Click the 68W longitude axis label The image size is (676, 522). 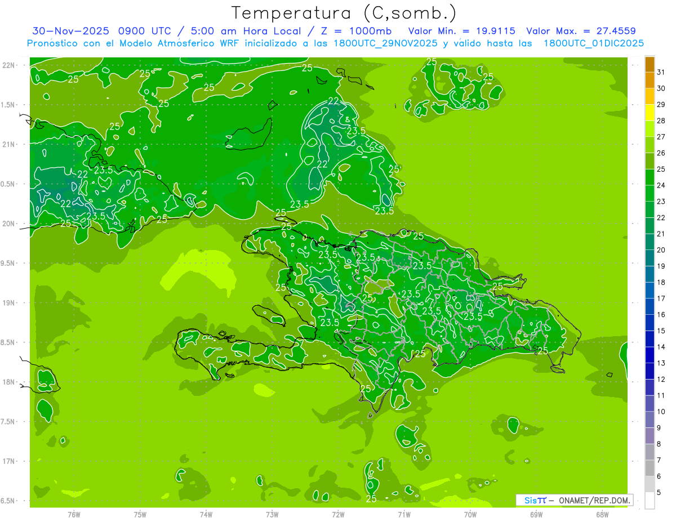click(602, 515)
